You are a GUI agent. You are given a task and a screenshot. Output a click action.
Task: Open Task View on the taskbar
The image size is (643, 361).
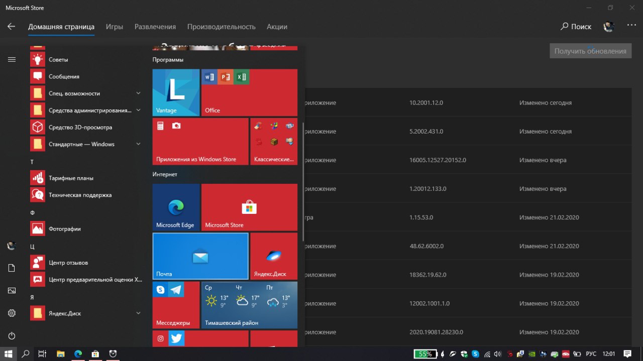43,354
